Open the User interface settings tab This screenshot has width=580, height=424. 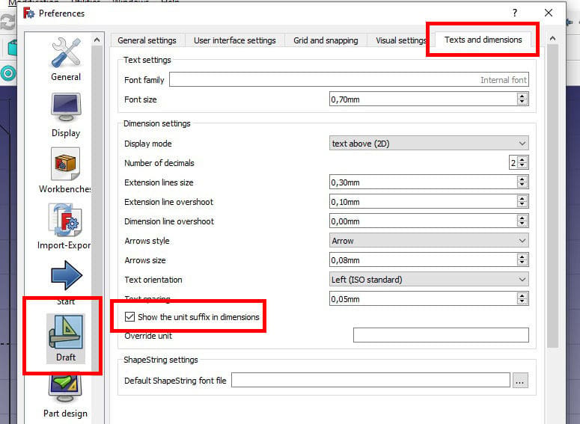click(x=234, y=40)
